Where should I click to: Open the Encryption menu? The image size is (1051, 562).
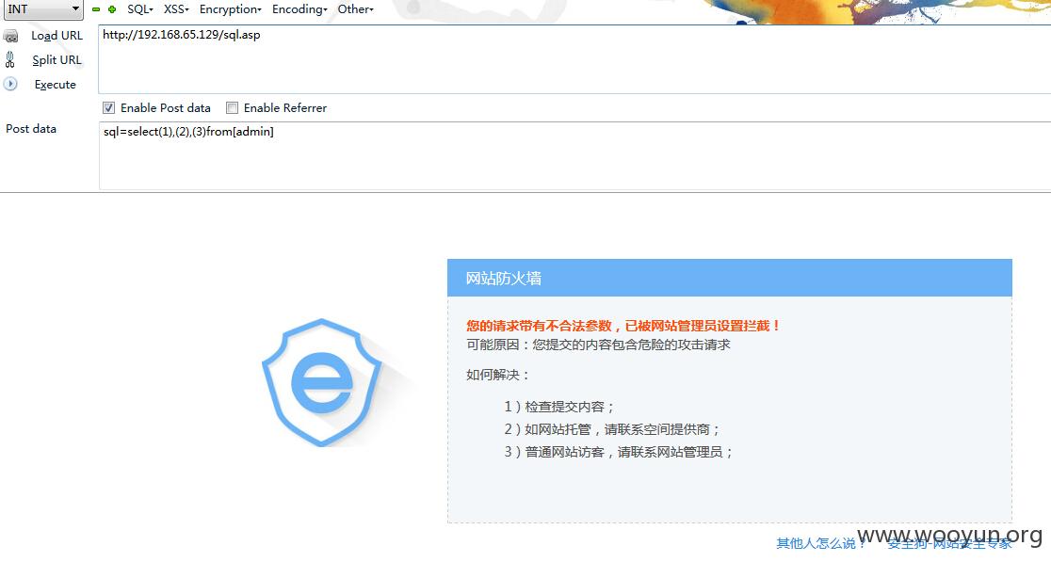point(230,9)
